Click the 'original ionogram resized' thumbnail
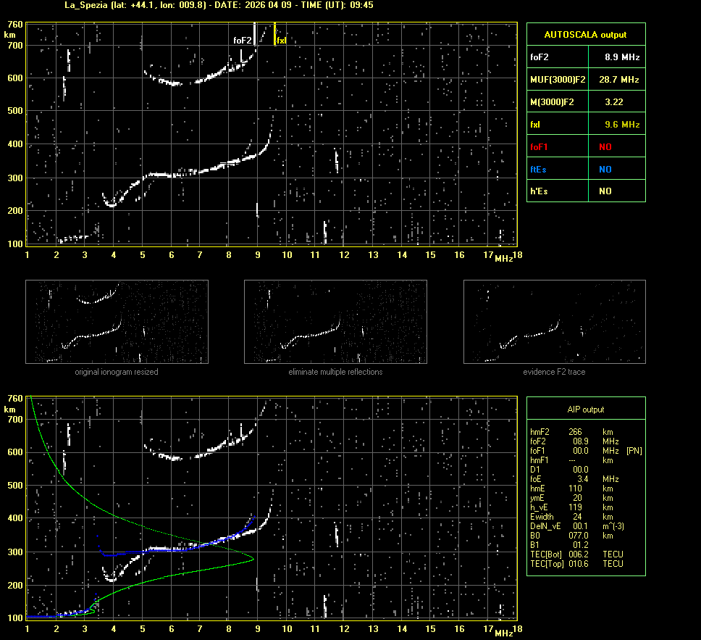Image resolution: width=701 pixels, height=640 pixels. (x=117, y=322)
